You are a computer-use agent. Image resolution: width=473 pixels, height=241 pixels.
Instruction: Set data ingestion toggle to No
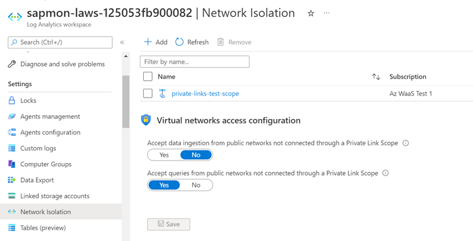(196, 155)
